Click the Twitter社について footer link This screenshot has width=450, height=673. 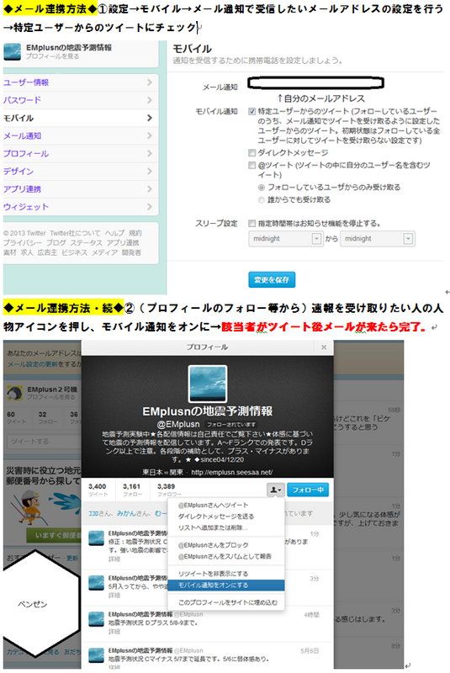click(x=75, y=233)
